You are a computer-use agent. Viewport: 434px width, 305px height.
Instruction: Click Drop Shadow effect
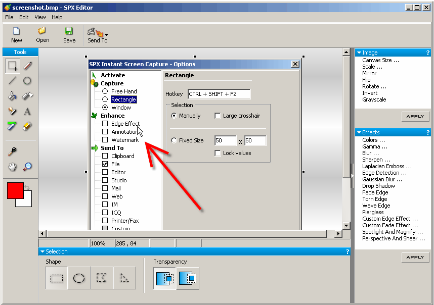coord(378,186)
